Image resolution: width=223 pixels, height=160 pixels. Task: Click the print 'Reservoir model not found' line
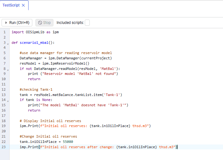tap(73, 74)
